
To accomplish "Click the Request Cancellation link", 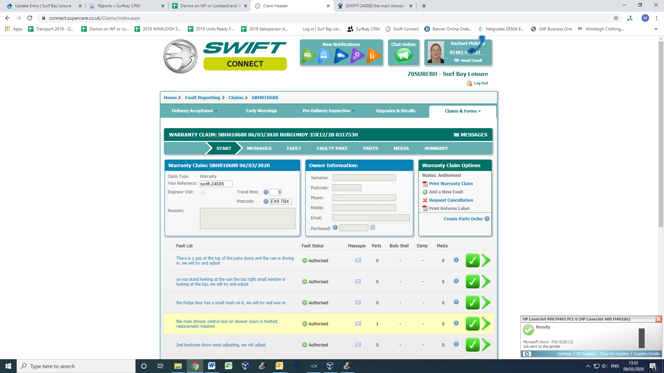I will click(x=451, y=200).
